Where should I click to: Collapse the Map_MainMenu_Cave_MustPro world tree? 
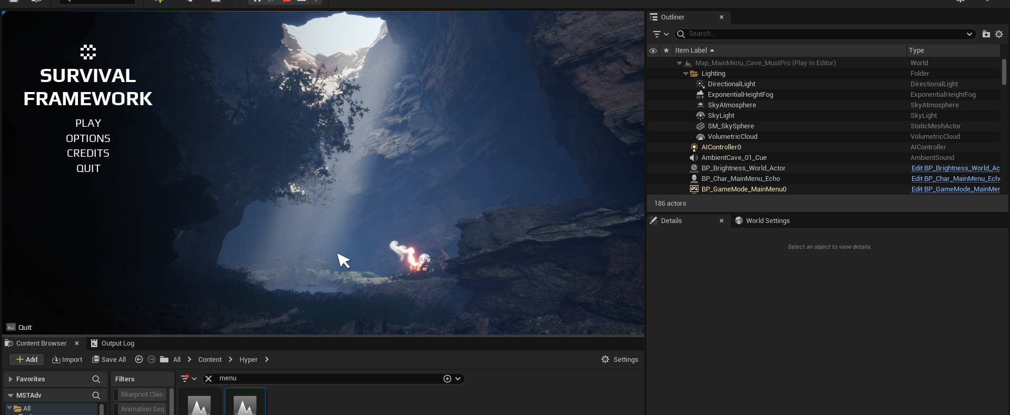click(679, 63)
